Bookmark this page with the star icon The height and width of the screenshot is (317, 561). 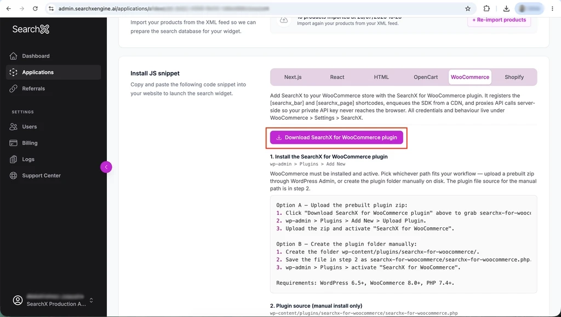tap(468, 9)
